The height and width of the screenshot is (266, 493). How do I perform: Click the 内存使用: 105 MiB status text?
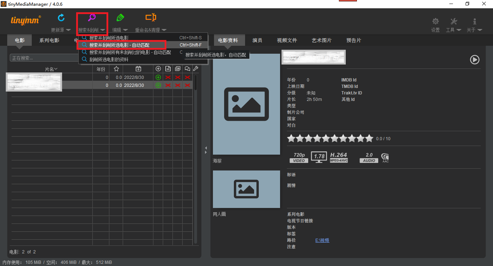[22, 262]
